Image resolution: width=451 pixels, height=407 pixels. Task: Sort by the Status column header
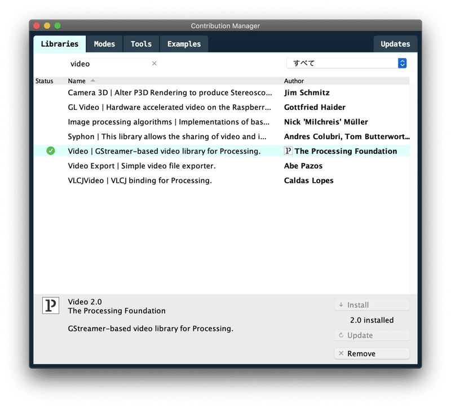(45, 81)
